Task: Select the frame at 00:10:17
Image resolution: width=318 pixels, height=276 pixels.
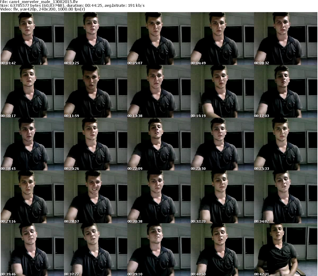Action: click(32, 91)
